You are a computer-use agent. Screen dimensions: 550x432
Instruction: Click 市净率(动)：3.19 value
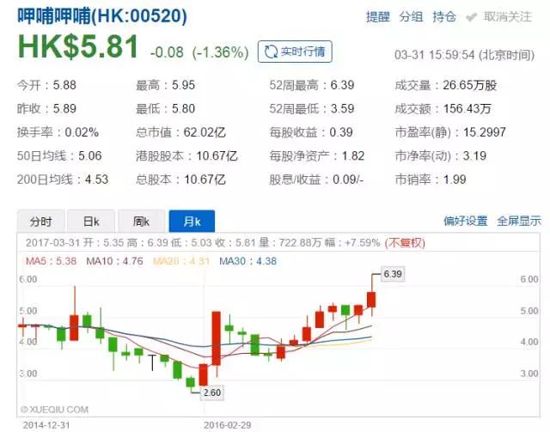coord(441,155)
